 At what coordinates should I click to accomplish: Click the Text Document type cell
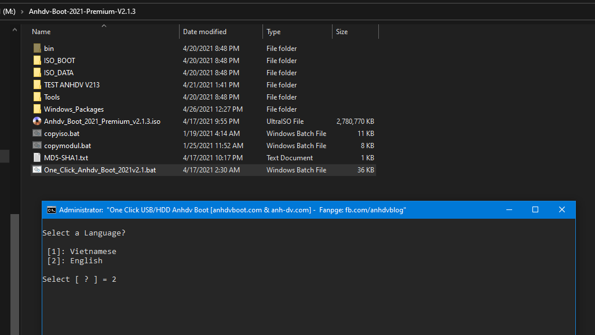tap(290, 157)
